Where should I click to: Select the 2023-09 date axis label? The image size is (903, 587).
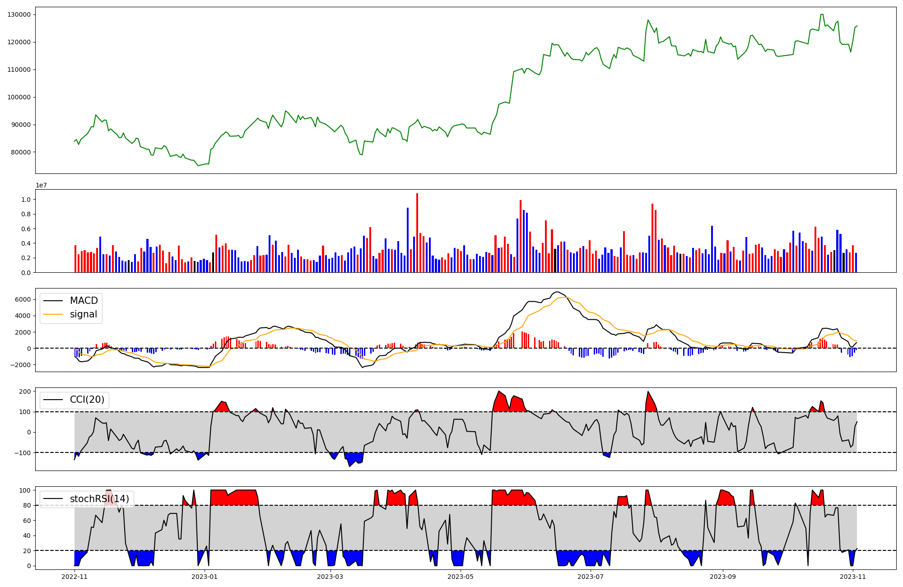pyautogui.click(x=723, y=577)
